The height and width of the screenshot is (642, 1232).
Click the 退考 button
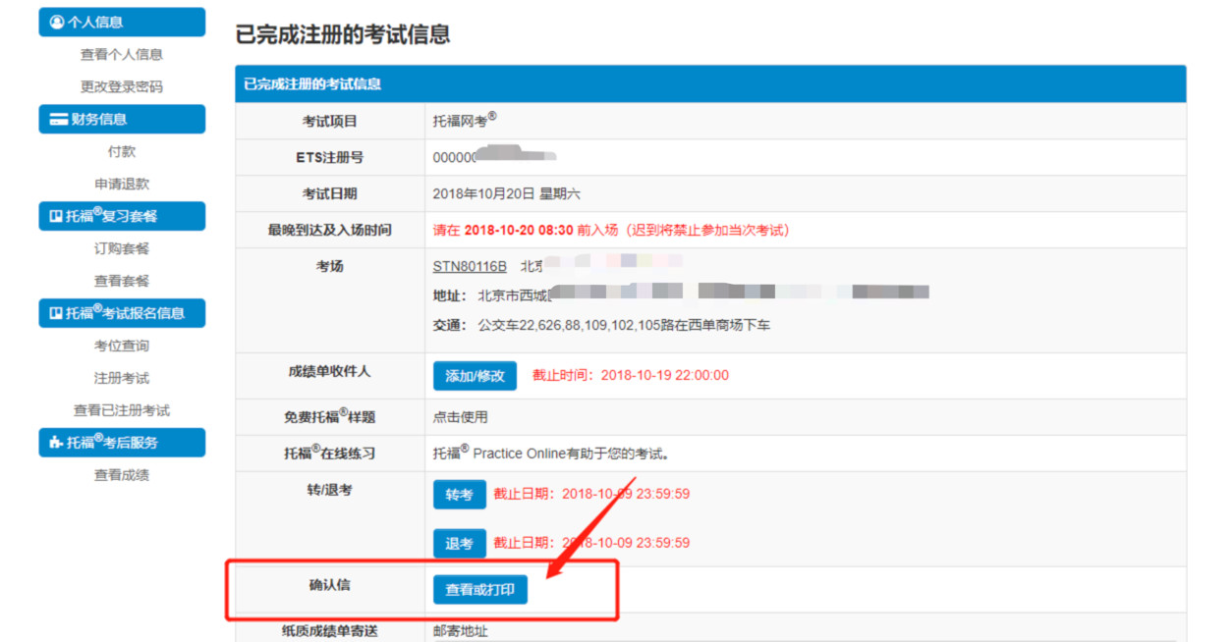[x=460, y=544]
